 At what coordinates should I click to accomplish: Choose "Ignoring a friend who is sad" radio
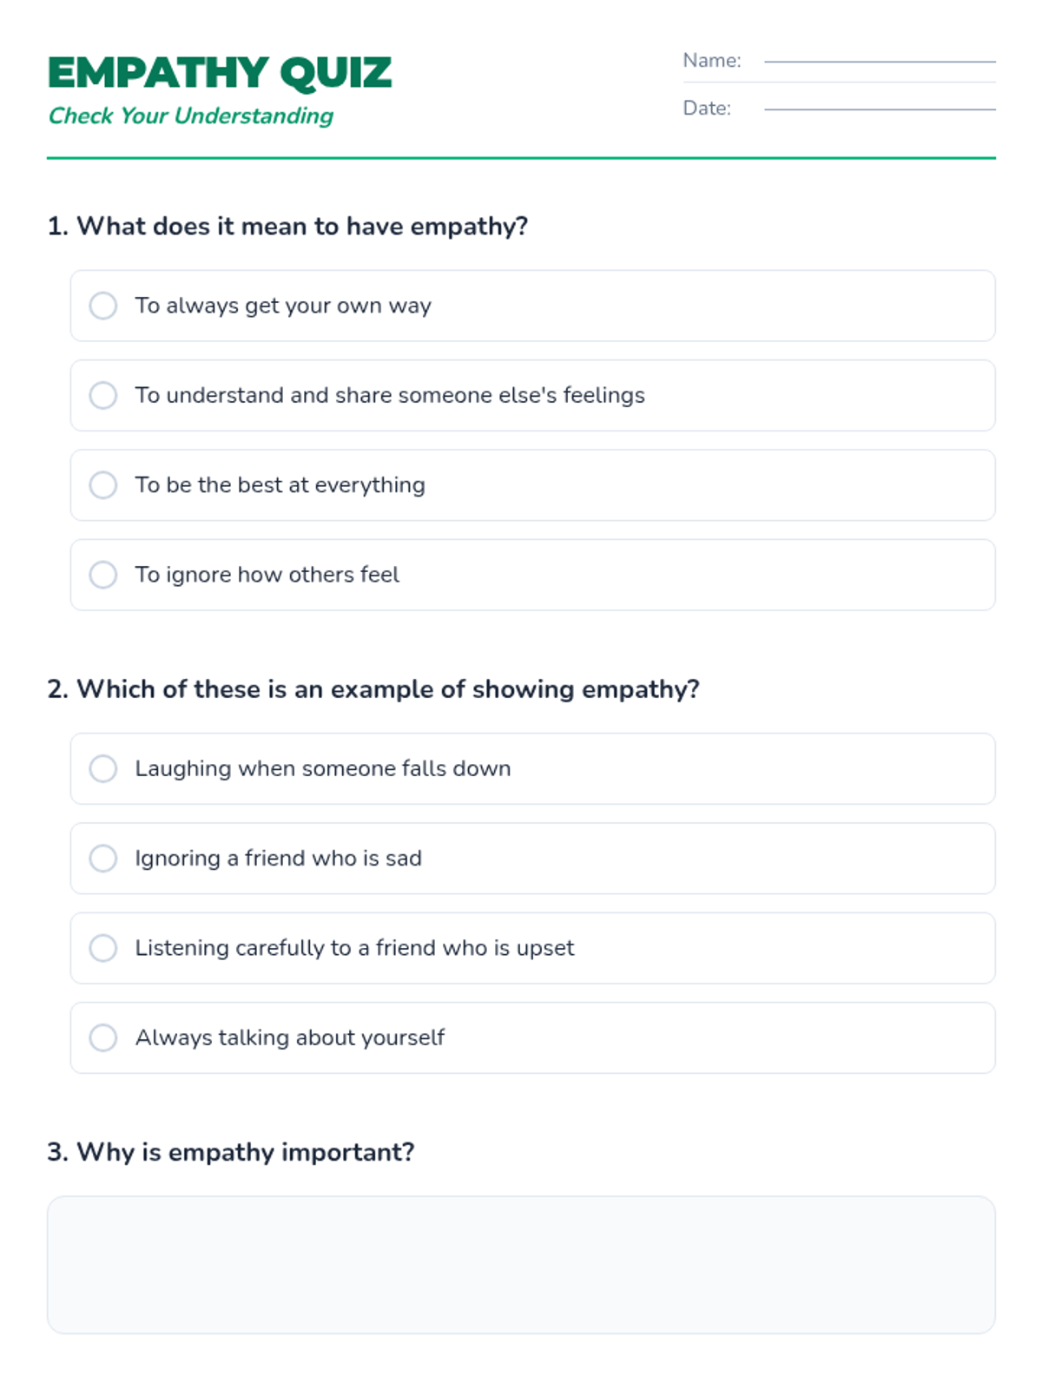(103, 859)
